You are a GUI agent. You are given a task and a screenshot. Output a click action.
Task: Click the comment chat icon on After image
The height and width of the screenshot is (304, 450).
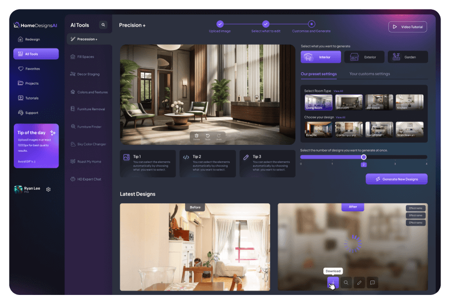(372, 283)
